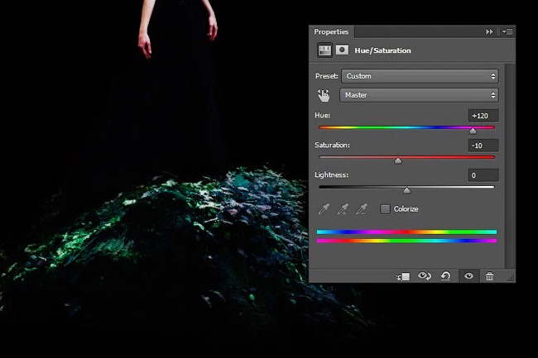Image resolution: width=538 pixels, height=358 pixels.
Task: Open the Preset Custom dropdown
Action: point(420,76)
